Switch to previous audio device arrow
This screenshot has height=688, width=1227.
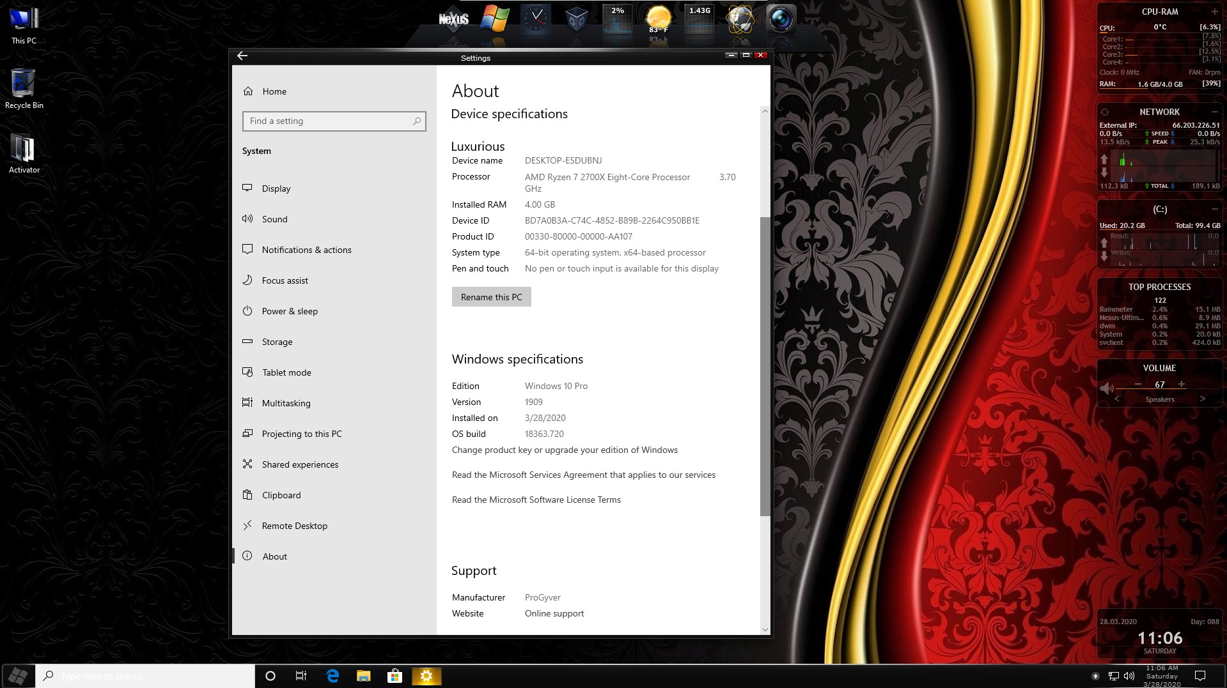click(1117, 399)
